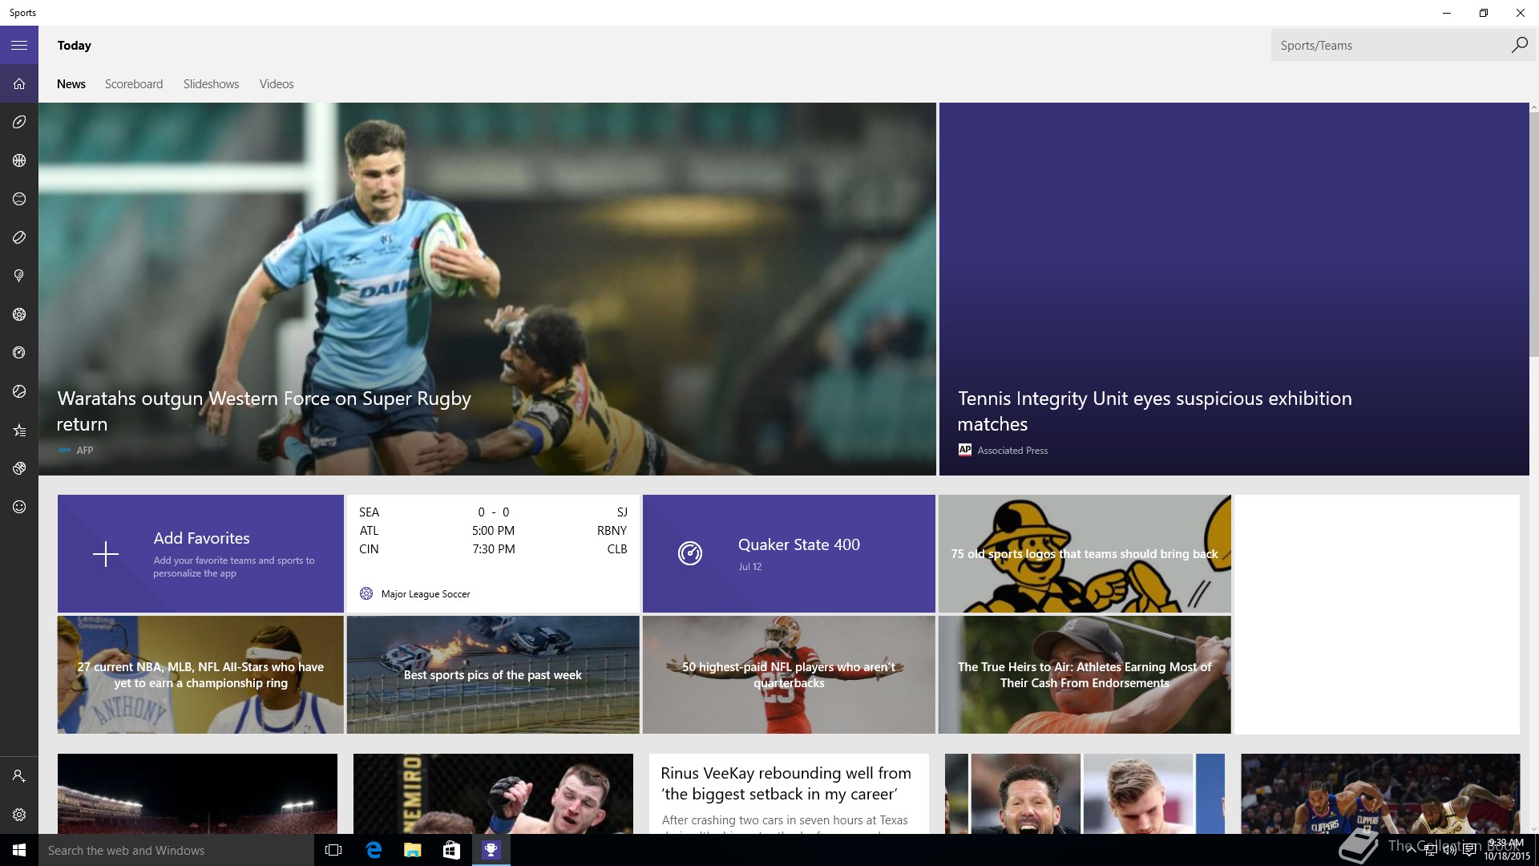
Task: Open the 27 current All-Stars slideshow tile
Action: tap(200, 674)
